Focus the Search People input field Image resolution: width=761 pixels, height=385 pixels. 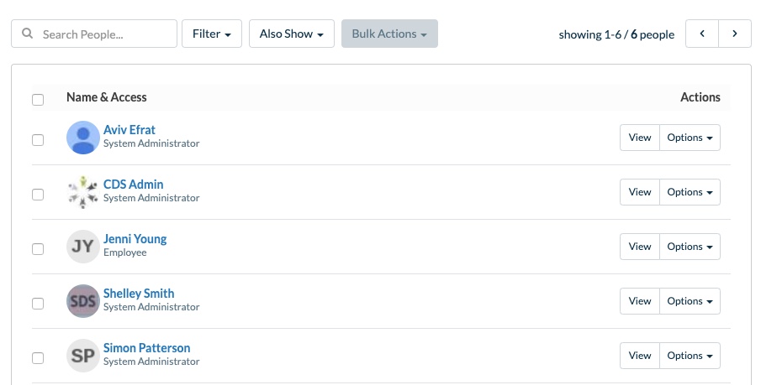click(x=94, y=34)
